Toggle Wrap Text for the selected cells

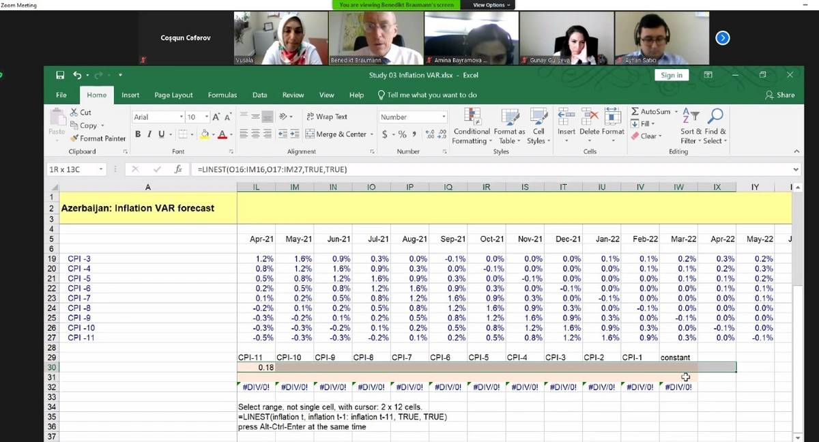(x=327, y=117)
